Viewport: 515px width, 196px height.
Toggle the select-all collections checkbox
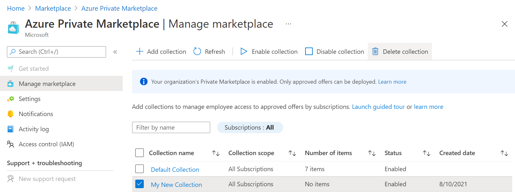click(x=139, y=153)
